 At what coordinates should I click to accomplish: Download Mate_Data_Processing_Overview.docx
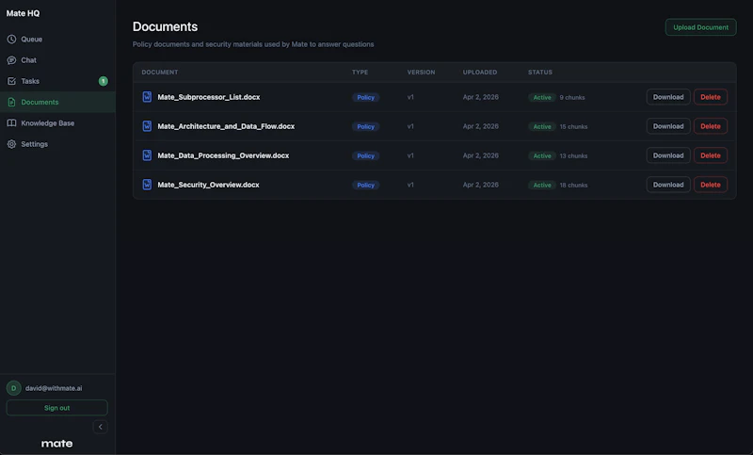668,155
